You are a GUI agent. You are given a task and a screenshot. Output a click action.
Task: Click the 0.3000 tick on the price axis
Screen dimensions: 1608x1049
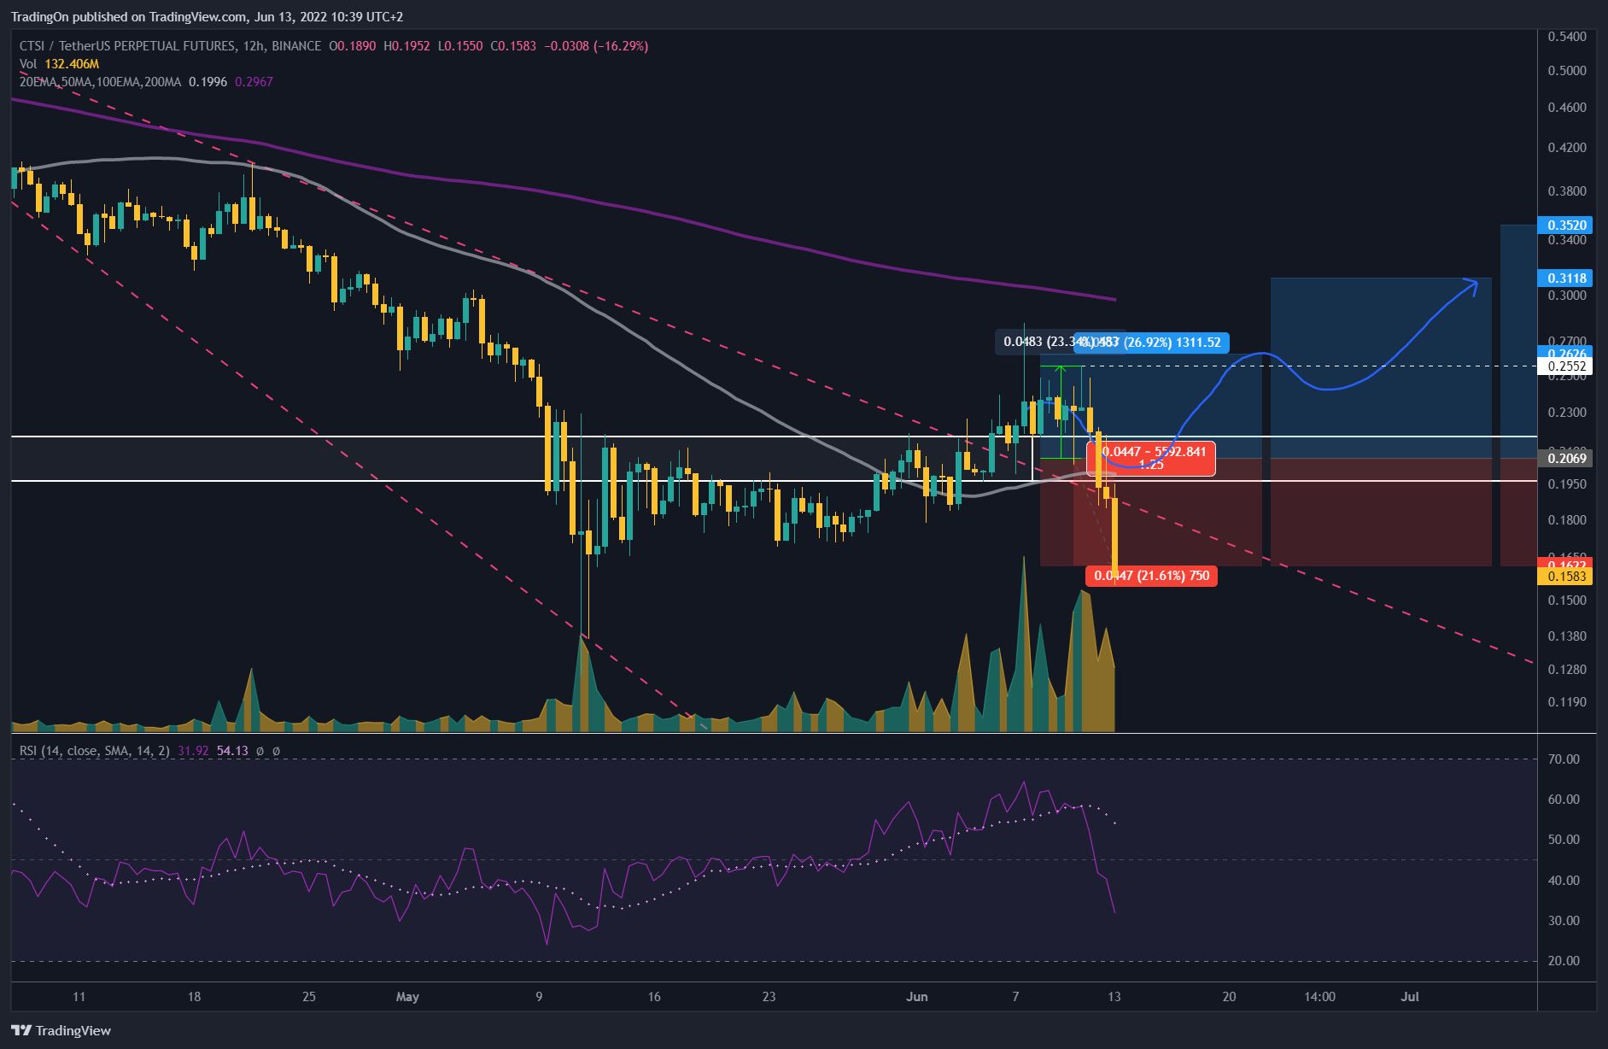coord(1567,296)
